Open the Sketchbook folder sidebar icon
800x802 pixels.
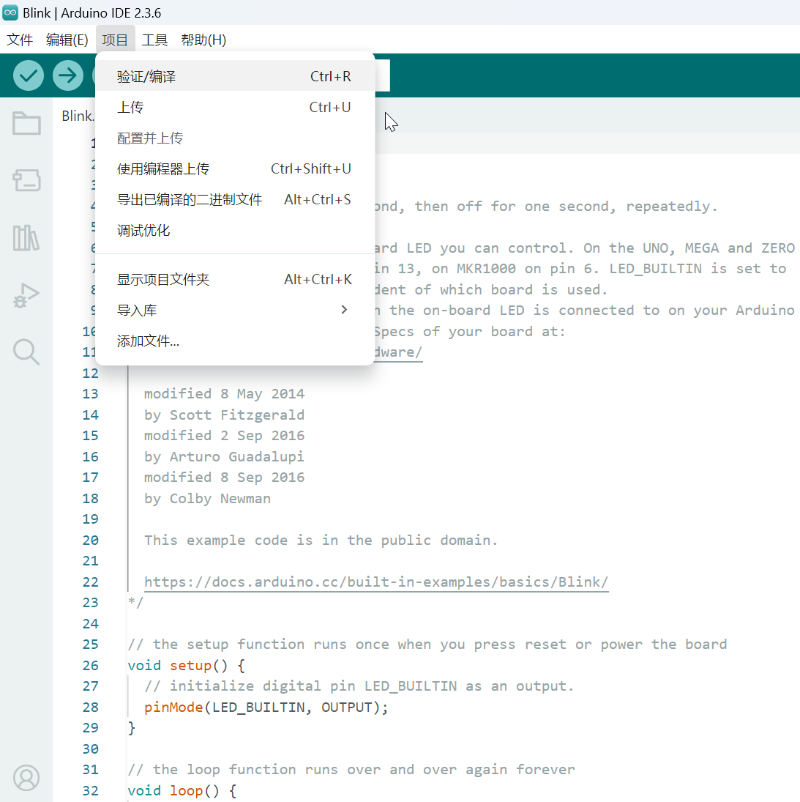pos(26,123)
